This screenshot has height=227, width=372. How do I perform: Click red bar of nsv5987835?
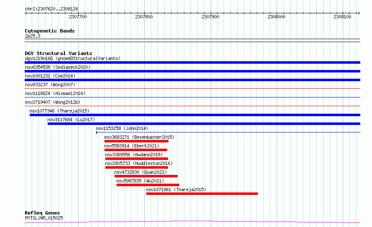148,185
